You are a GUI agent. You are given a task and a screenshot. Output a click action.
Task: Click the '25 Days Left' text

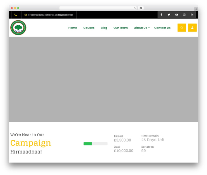pos(153,140)
